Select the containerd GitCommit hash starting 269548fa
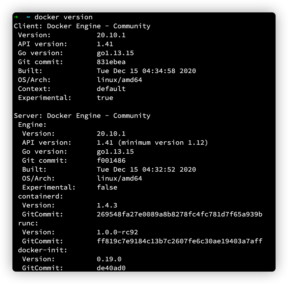This screenshot has height=284, width=288. [180, 214]
